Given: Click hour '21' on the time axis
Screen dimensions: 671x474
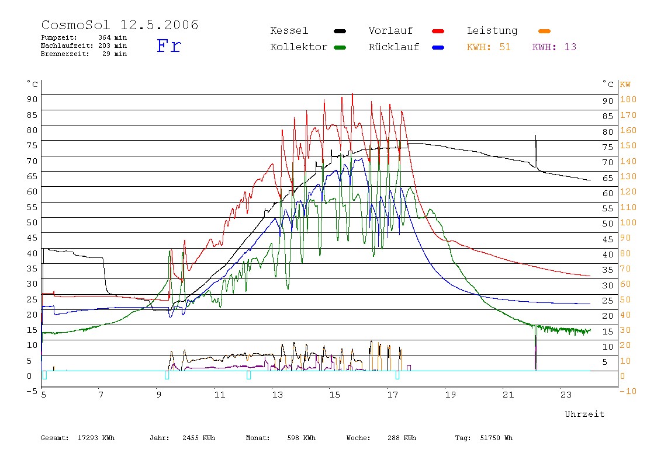Looking at the screenshot, I should click(508, 395).
